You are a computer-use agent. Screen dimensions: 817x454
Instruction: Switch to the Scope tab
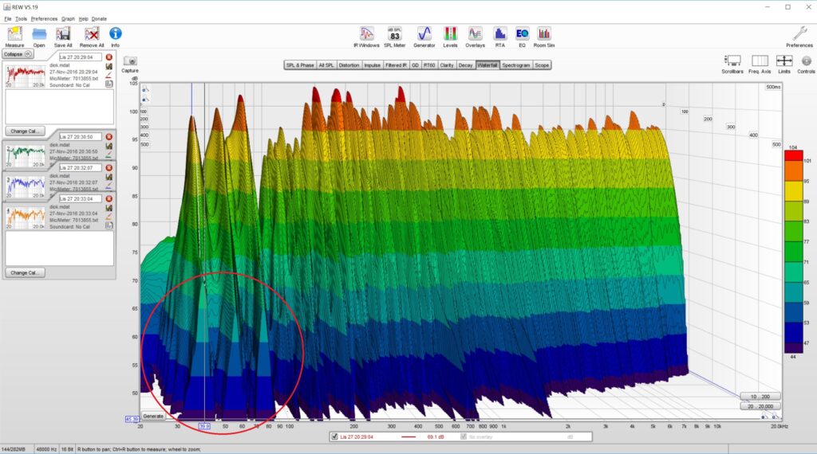coord(542,65)
